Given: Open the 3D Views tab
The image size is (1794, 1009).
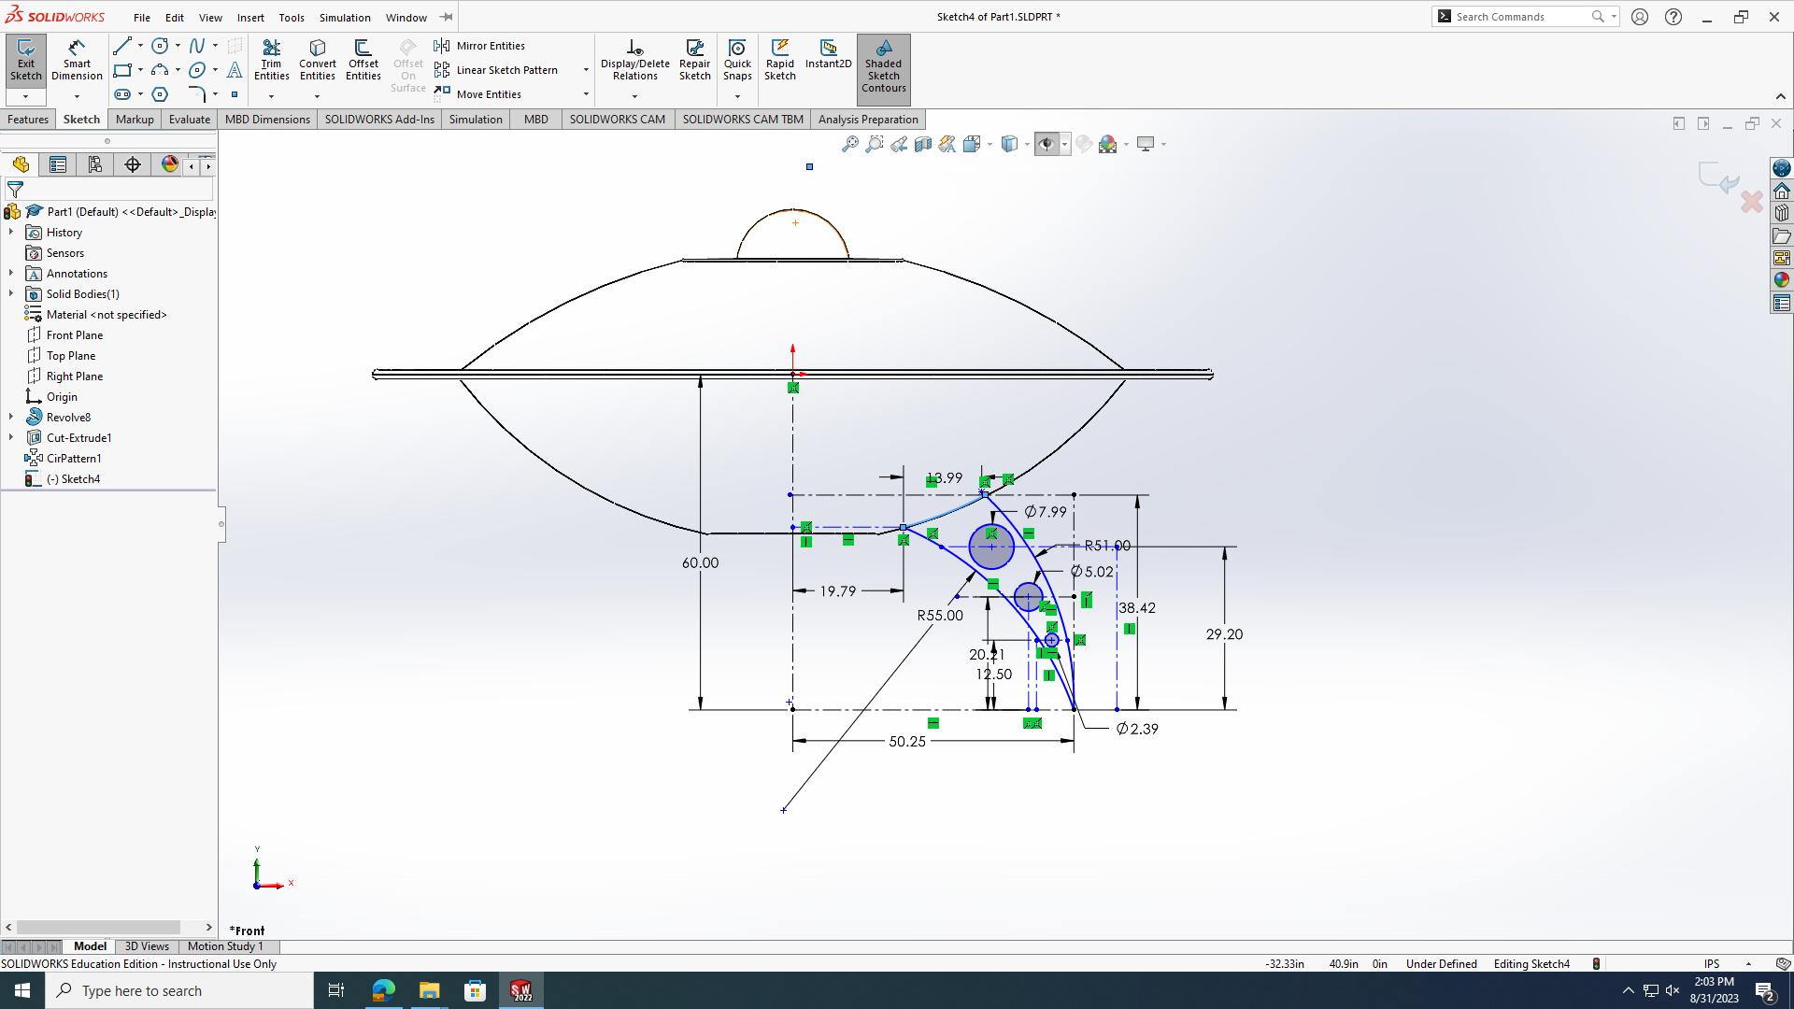Looking at the screenshot, I should pyautogui.click(x=147, y=946).
